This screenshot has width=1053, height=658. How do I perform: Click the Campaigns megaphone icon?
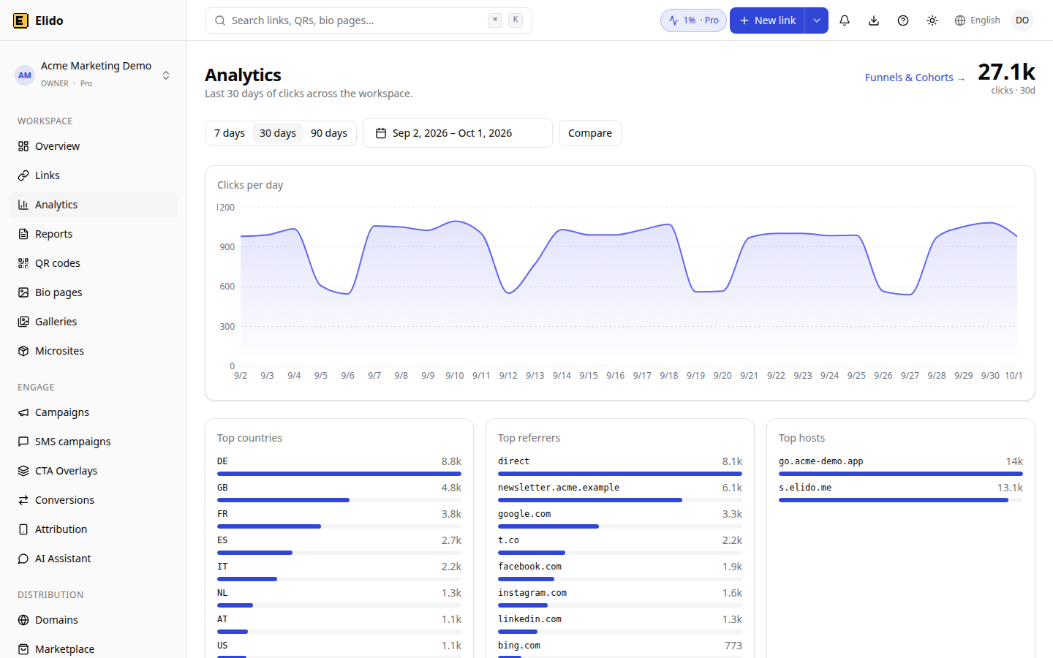click(x=23, y=412)
